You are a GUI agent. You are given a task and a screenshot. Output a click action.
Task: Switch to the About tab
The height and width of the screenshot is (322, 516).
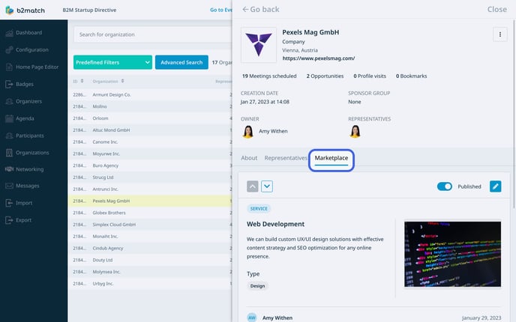(x=249, y=158)
